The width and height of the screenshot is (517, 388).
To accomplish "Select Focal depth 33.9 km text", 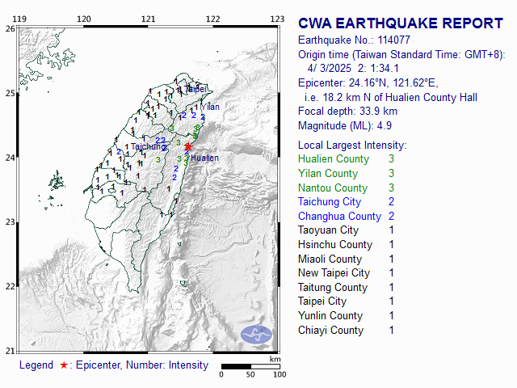I will (348, 112).
